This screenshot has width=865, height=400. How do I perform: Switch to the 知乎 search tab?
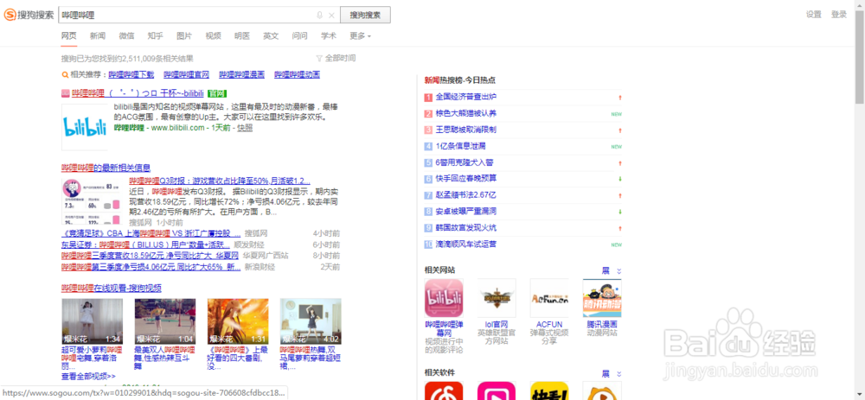pyautogui.click(x=155, y=35)
